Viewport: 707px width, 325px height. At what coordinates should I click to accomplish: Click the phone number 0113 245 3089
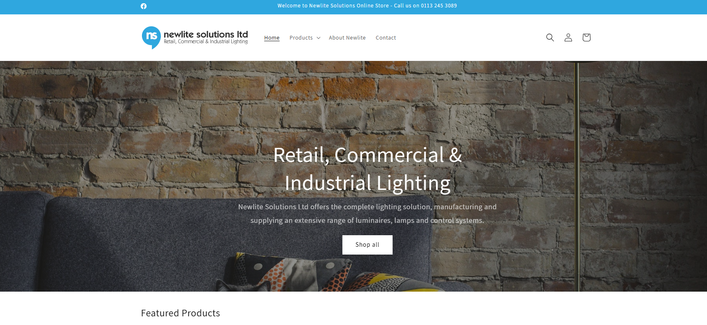point(439,6)
